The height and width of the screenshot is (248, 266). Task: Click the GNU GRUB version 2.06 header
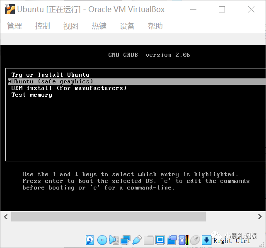tap(149, 55)
